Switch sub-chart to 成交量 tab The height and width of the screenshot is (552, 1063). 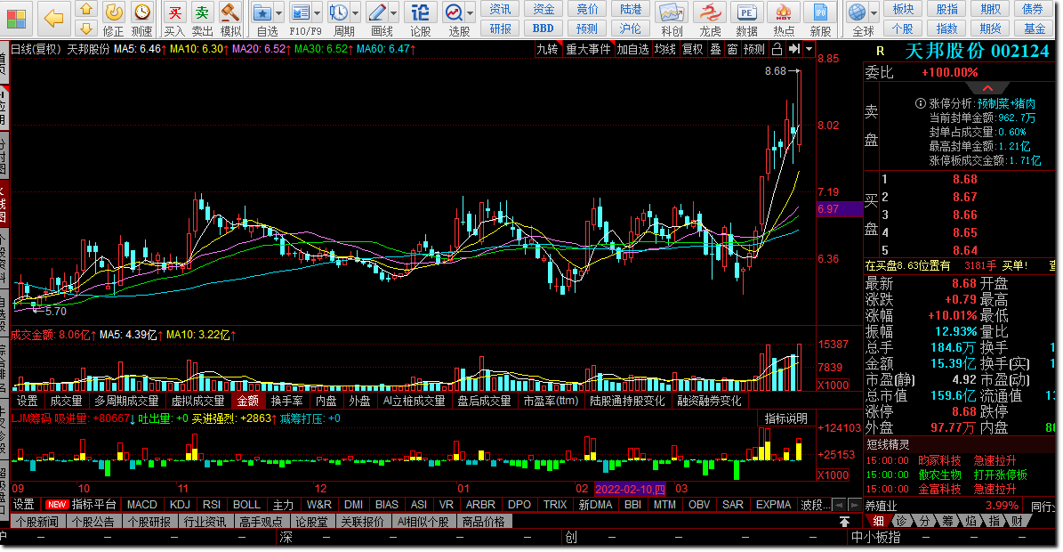(x=67, y=401)
